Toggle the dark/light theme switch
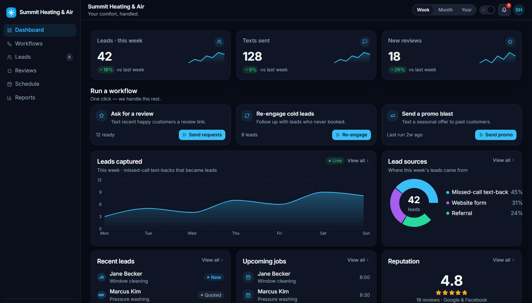This screenshot has height=303, width=532. coord(487,10)
